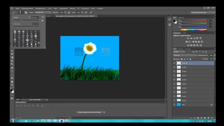Select the Dodge tool
The image size is (224, 126).
(x=12, y=64)
